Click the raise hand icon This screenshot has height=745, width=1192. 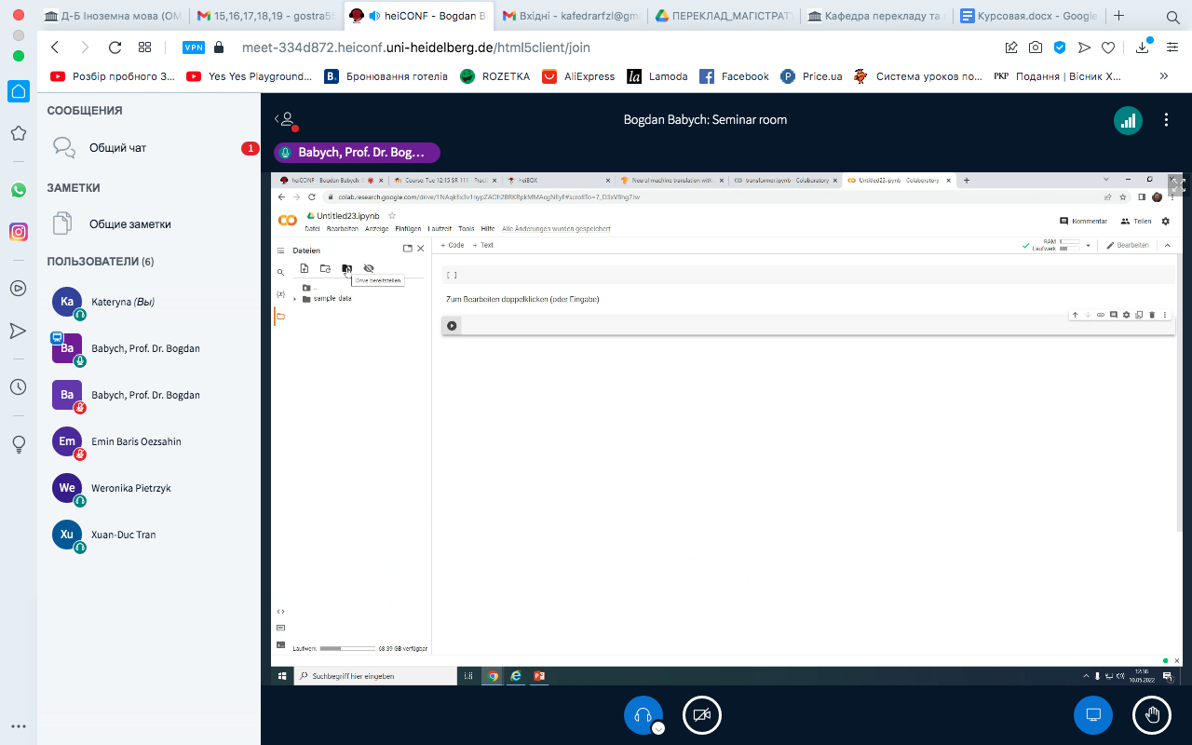[1152, 714]
